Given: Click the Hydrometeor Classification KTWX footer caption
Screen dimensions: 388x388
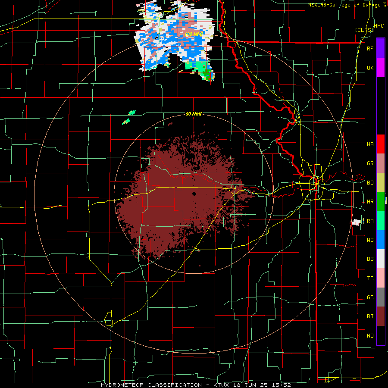Looking at the screenshot, I should point(196,385).
